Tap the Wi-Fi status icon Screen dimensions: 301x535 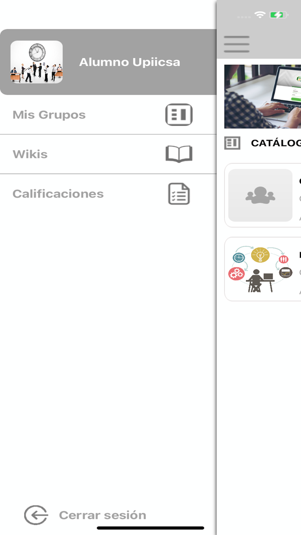point(260,15)
